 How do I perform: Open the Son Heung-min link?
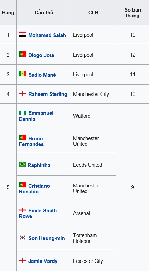tap(47, 238)
